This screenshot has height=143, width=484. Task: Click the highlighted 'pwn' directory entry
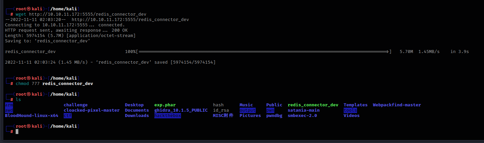pyautogui.click(x=270, y=110)
